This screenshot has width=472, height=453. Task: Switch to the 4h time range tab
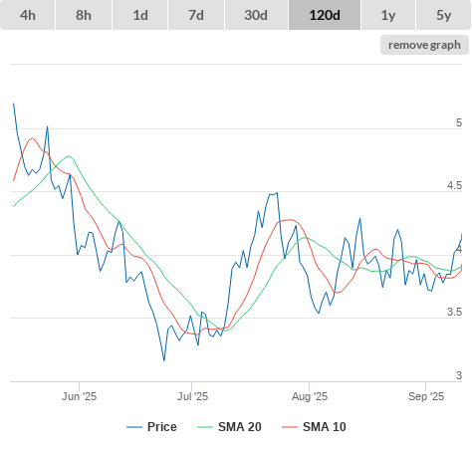(28, 15)
